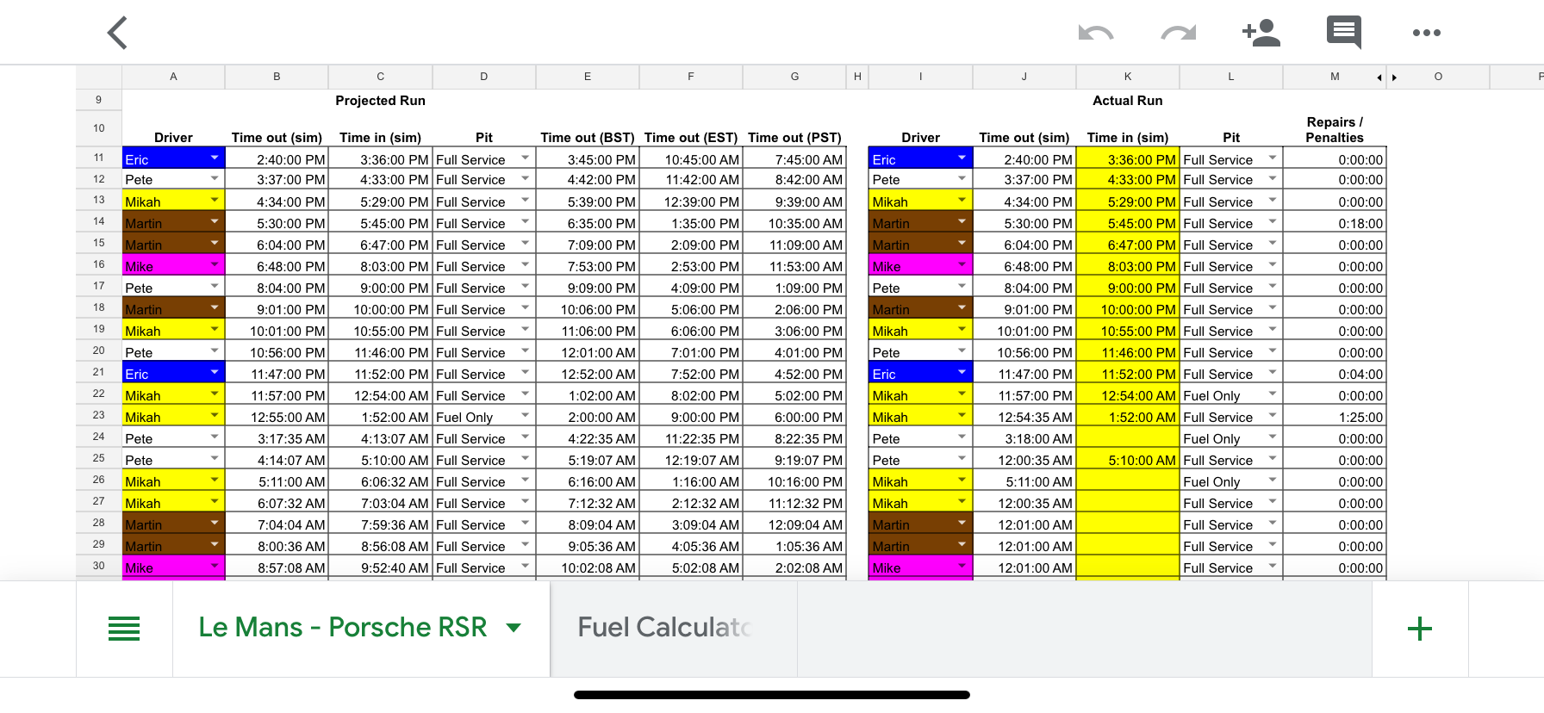Select cell 11:22:35 PM in EST column
The width and height of the screenshot is (1544, 713).
tap(691, 438)
